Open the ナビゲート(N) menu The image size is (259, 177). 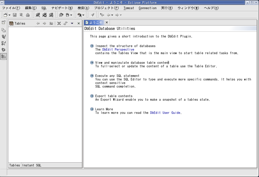[x=62, y=8]
